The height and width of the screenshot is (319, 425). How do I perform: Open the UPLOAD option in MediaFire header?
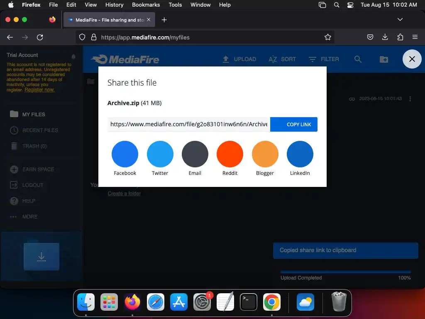(x=239, y=59)
